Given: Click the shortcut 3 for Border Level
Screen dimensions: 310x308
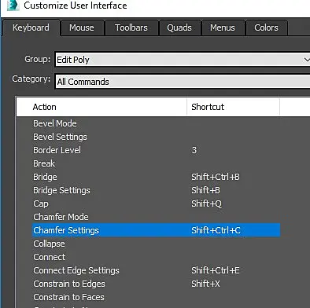Looking at the screenshot, I should click(x=194, y=150).
